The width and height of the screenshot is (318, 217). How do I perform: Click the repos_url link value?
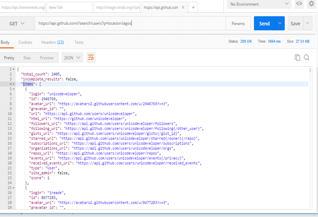pyautogui.click(x=107, y=153)
